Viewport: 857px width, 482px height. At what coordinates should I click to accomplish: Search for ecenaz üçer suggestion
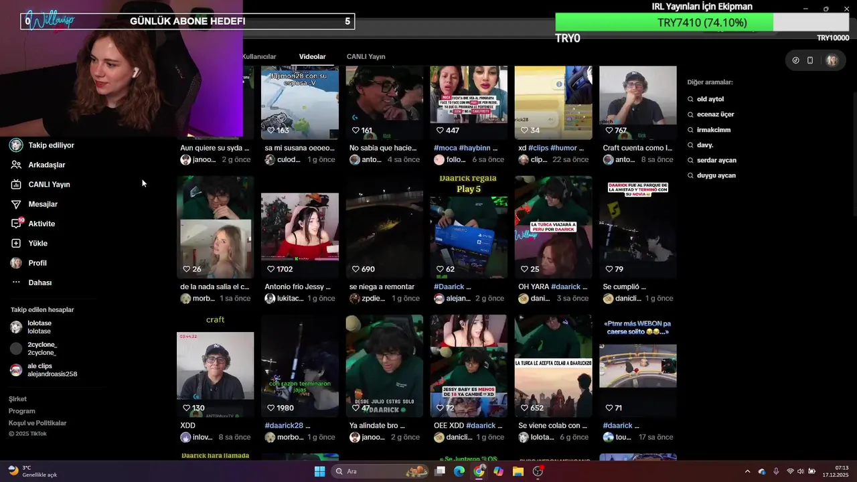(x=710, y=114)
